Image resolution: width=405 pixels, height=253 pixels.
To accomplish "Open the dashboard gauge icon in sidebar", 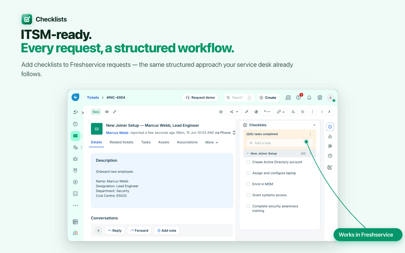I will 75,124.
